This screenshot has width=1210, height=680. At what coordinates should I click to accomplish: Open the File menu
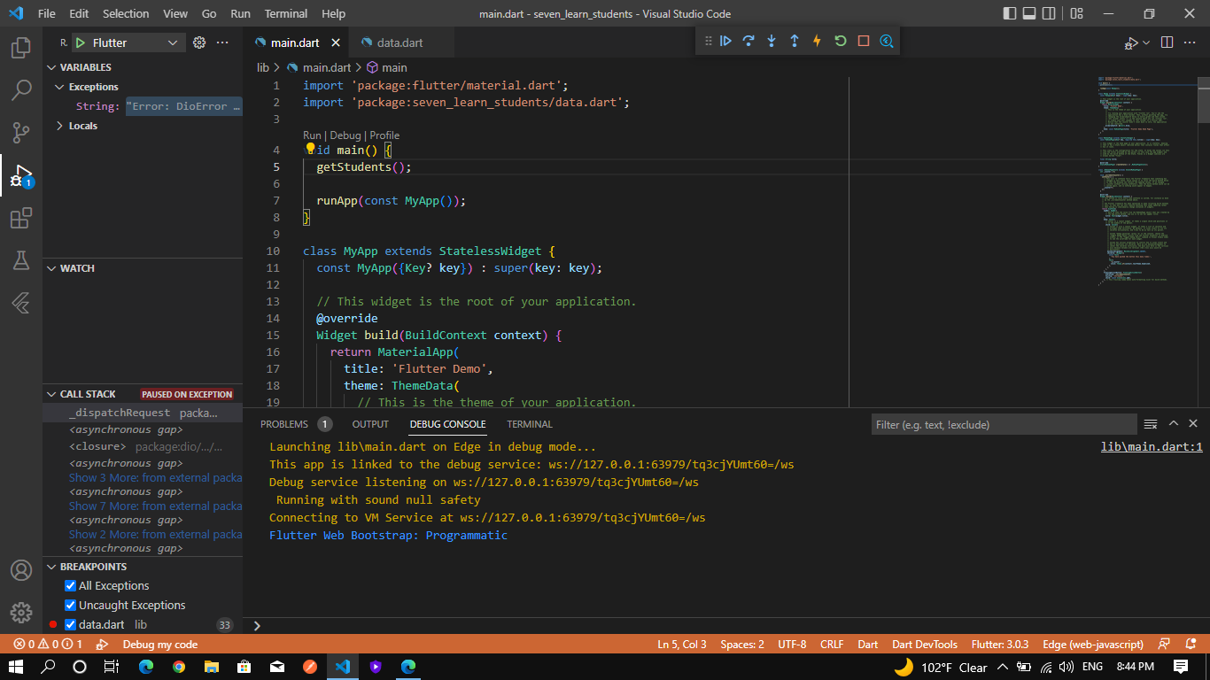[47, 13]
